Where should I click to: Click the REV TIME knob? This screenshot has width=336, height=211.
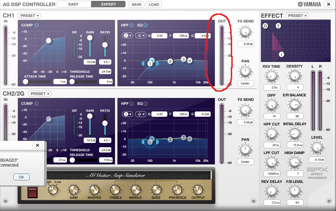(x=271, y=77)
